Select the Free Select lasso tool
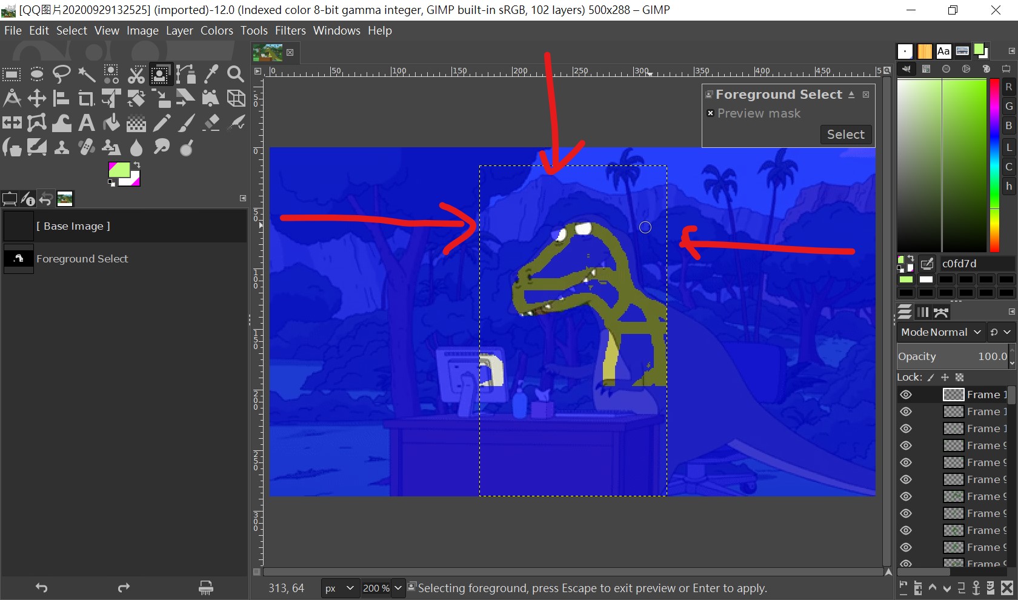Image resolution: width=1018 pixels, height=600 pixels. tap(61, 74)
